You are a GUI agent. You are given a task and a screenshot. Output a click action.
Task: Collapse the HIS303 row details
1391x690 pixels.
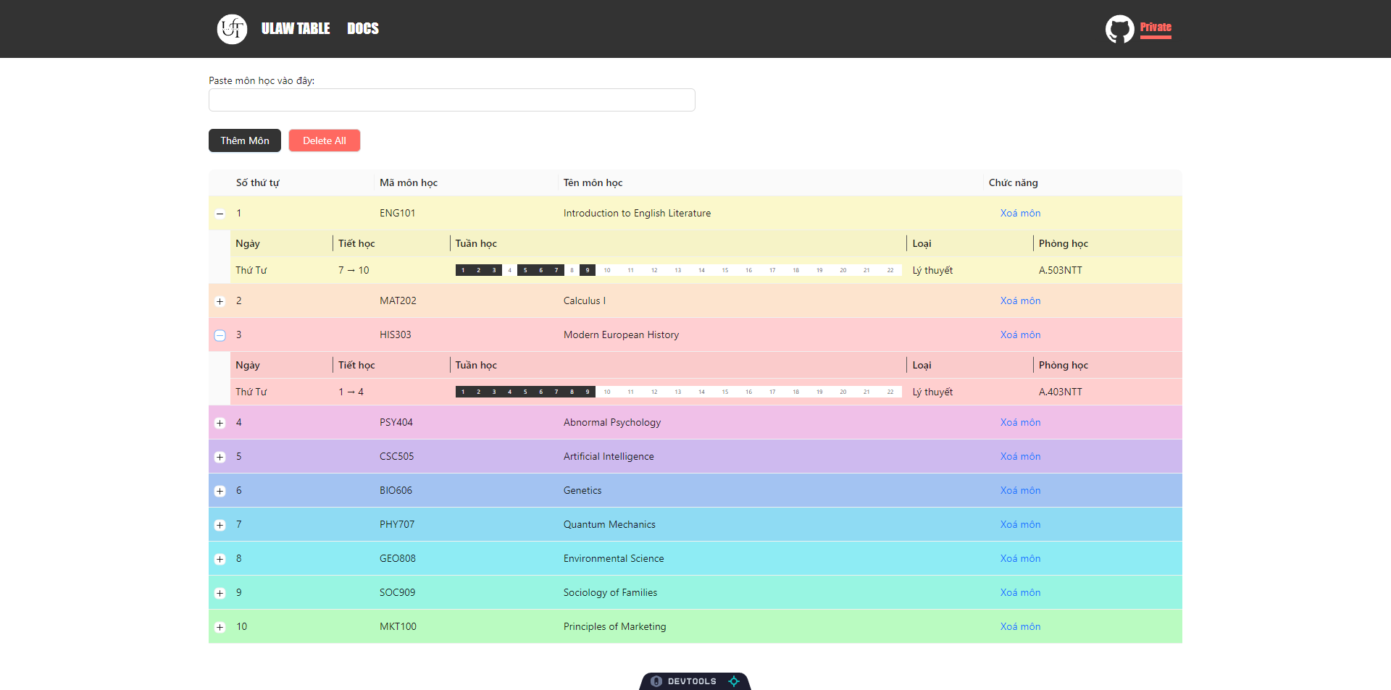pos(220,335)
